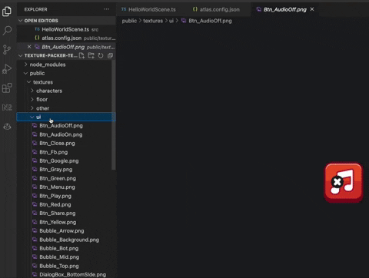The image size is (369, 278).
Task: Select the Btn_AudioOff.png tab
Action: click(285, 9)
